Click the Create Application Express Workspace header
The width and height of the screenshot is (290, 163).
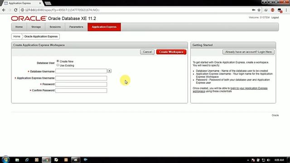(100, 45)
